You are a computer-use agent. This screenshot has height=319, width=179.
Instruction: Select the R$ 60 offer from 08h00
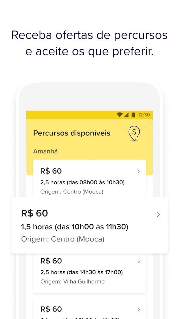(x=89, y=179)
